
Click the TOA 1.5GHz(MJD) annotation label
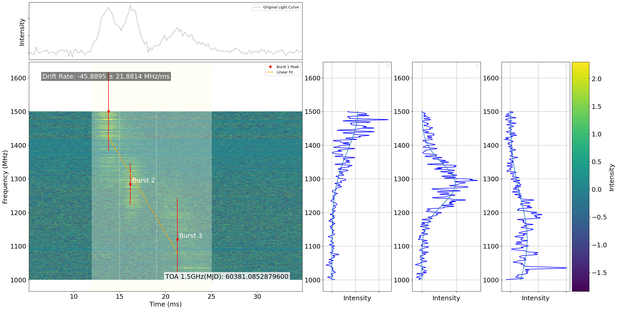click(227, 276)
